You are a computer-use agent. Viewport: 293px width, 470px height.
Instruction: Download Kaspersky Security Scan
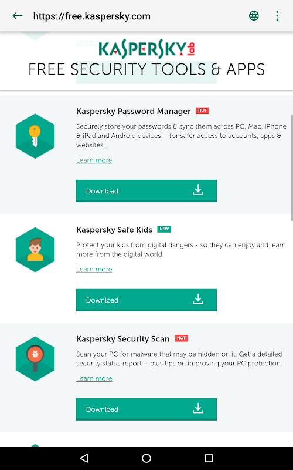146,409
